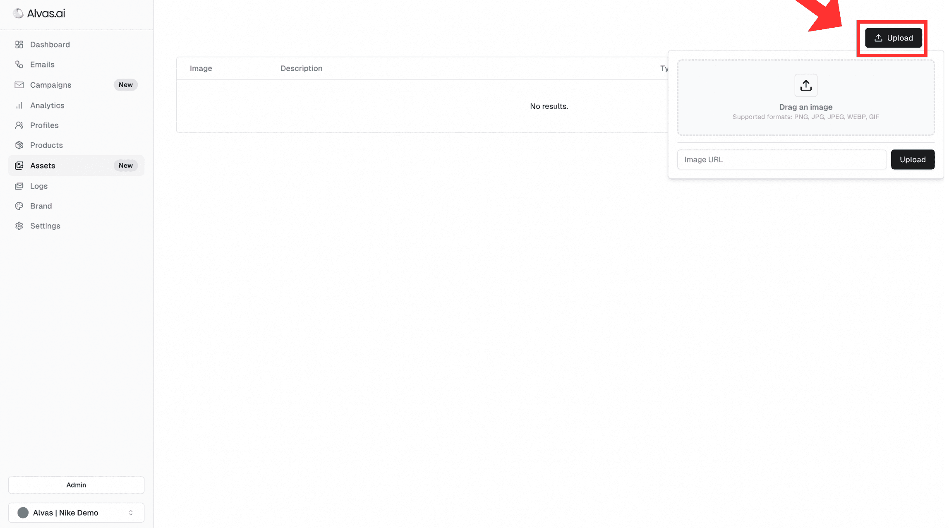Select the Assets sidebar item
Screen dimensions: 949x528
[76, 166]
